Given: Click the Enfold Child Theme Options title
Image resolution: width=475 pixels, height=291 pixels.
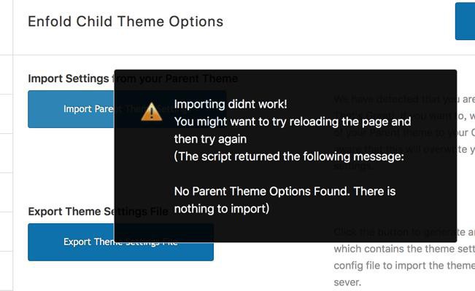Looking at the screenshot, I should click(125, 22).
